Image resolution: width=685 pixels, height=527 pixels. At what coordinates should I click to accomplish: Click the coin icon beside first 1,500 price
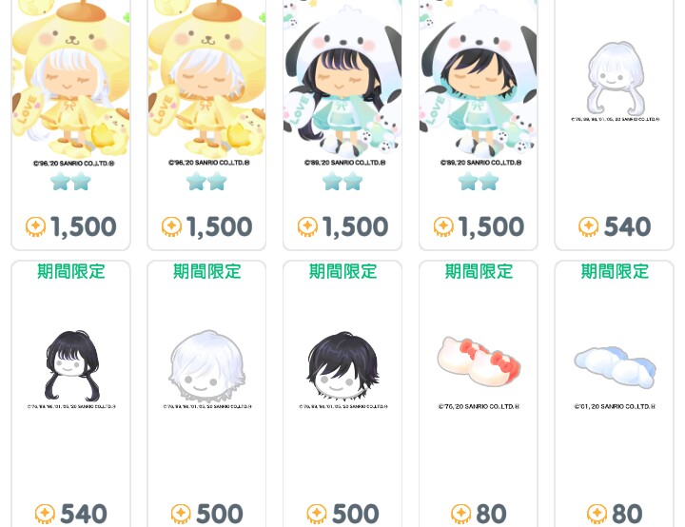pyautogui.click(x=36, y=226)
